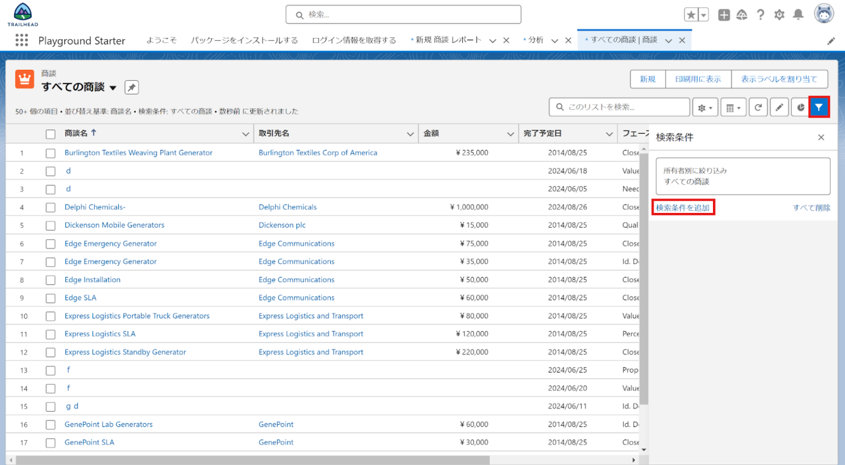Screen dimensions: 845x465
Task: Open the 取引先名 column dropdown arrow
Action: coord(410,133)
